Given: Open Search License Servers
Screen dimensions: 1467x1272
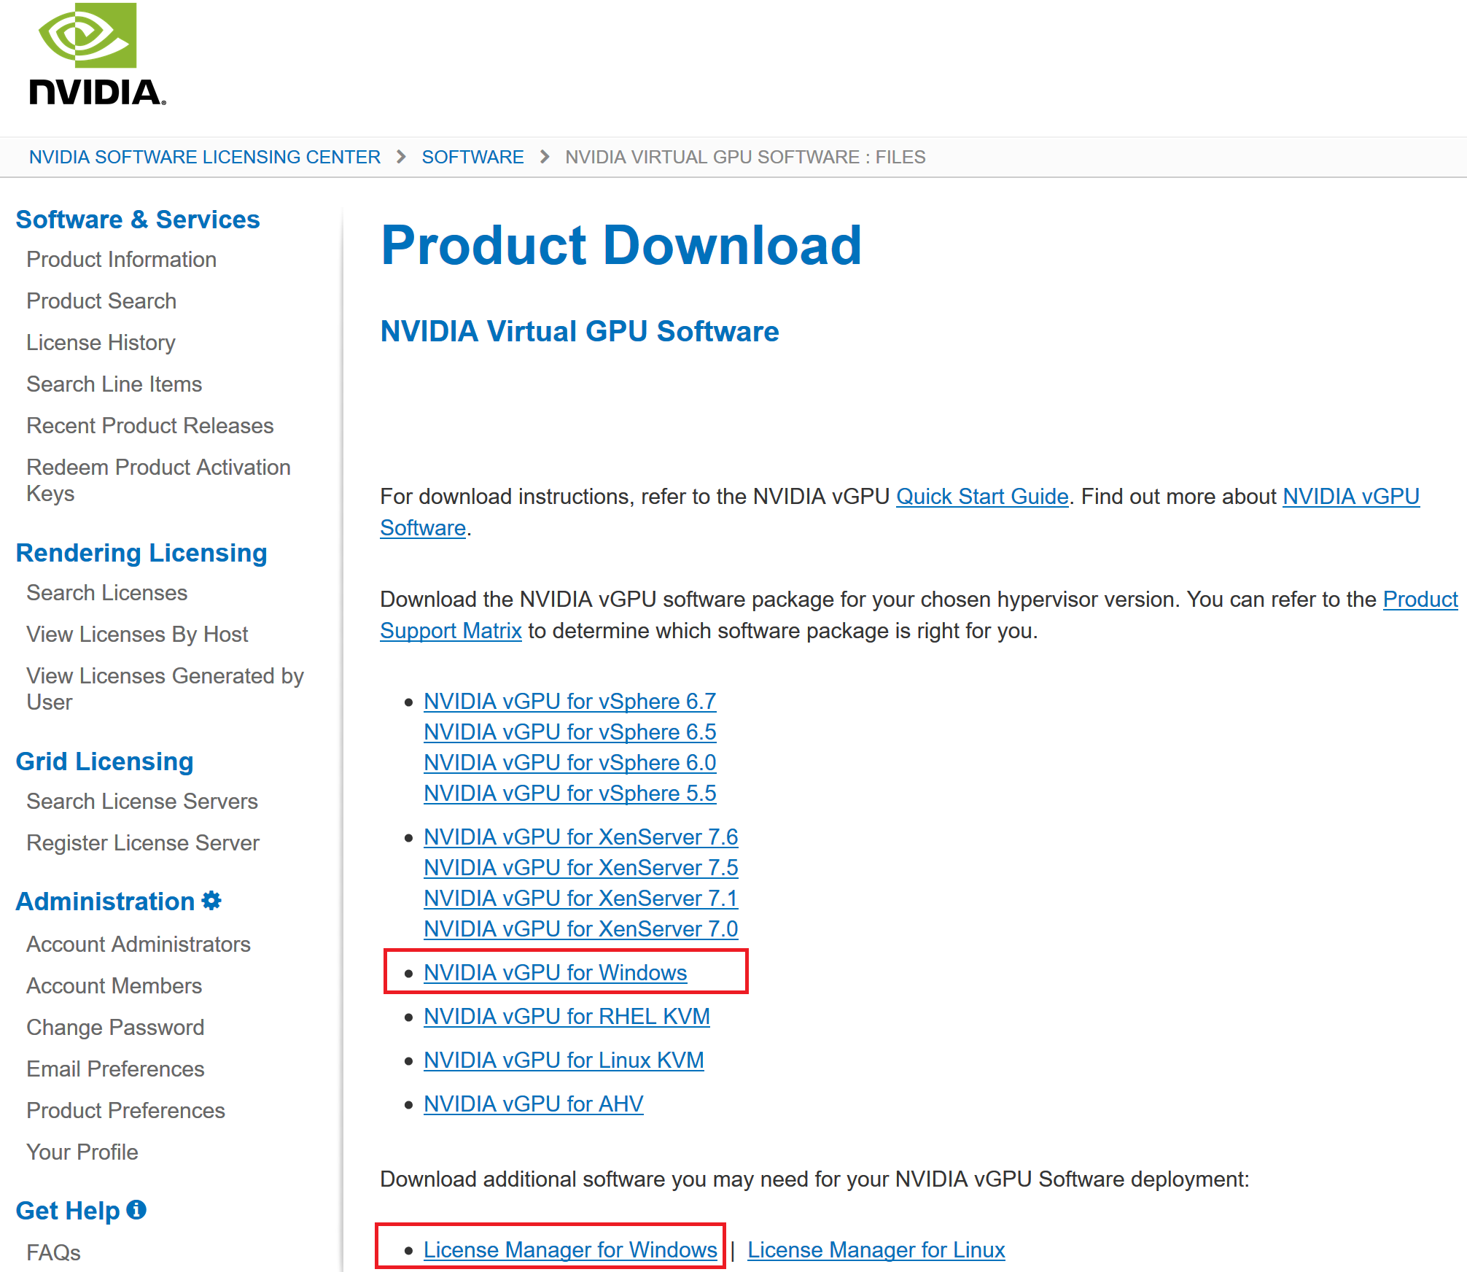Looking at the screenshot, I should point(141,801).
